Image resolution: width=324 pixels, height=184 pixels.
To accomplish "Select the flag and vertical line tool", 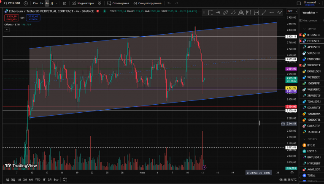I will [x=248, y=13].
